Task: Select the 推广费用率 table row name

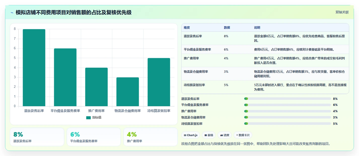Action: point(191,58)
